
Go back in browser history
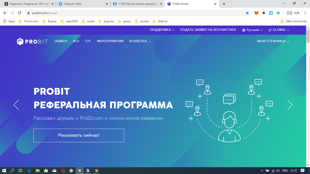pos(5,13)
